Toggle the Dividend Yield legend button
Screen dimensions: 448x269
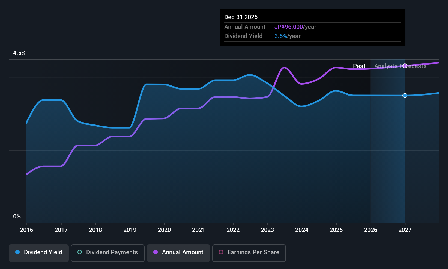[39, 253]
